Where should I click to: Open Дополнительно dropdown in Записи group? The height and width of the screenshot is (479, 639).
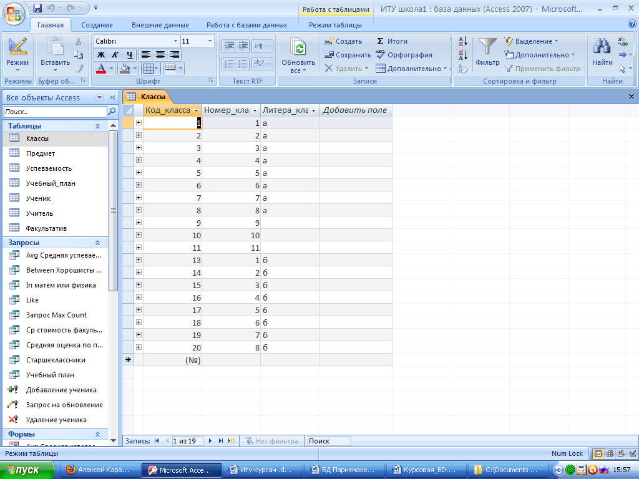[411, 69]
